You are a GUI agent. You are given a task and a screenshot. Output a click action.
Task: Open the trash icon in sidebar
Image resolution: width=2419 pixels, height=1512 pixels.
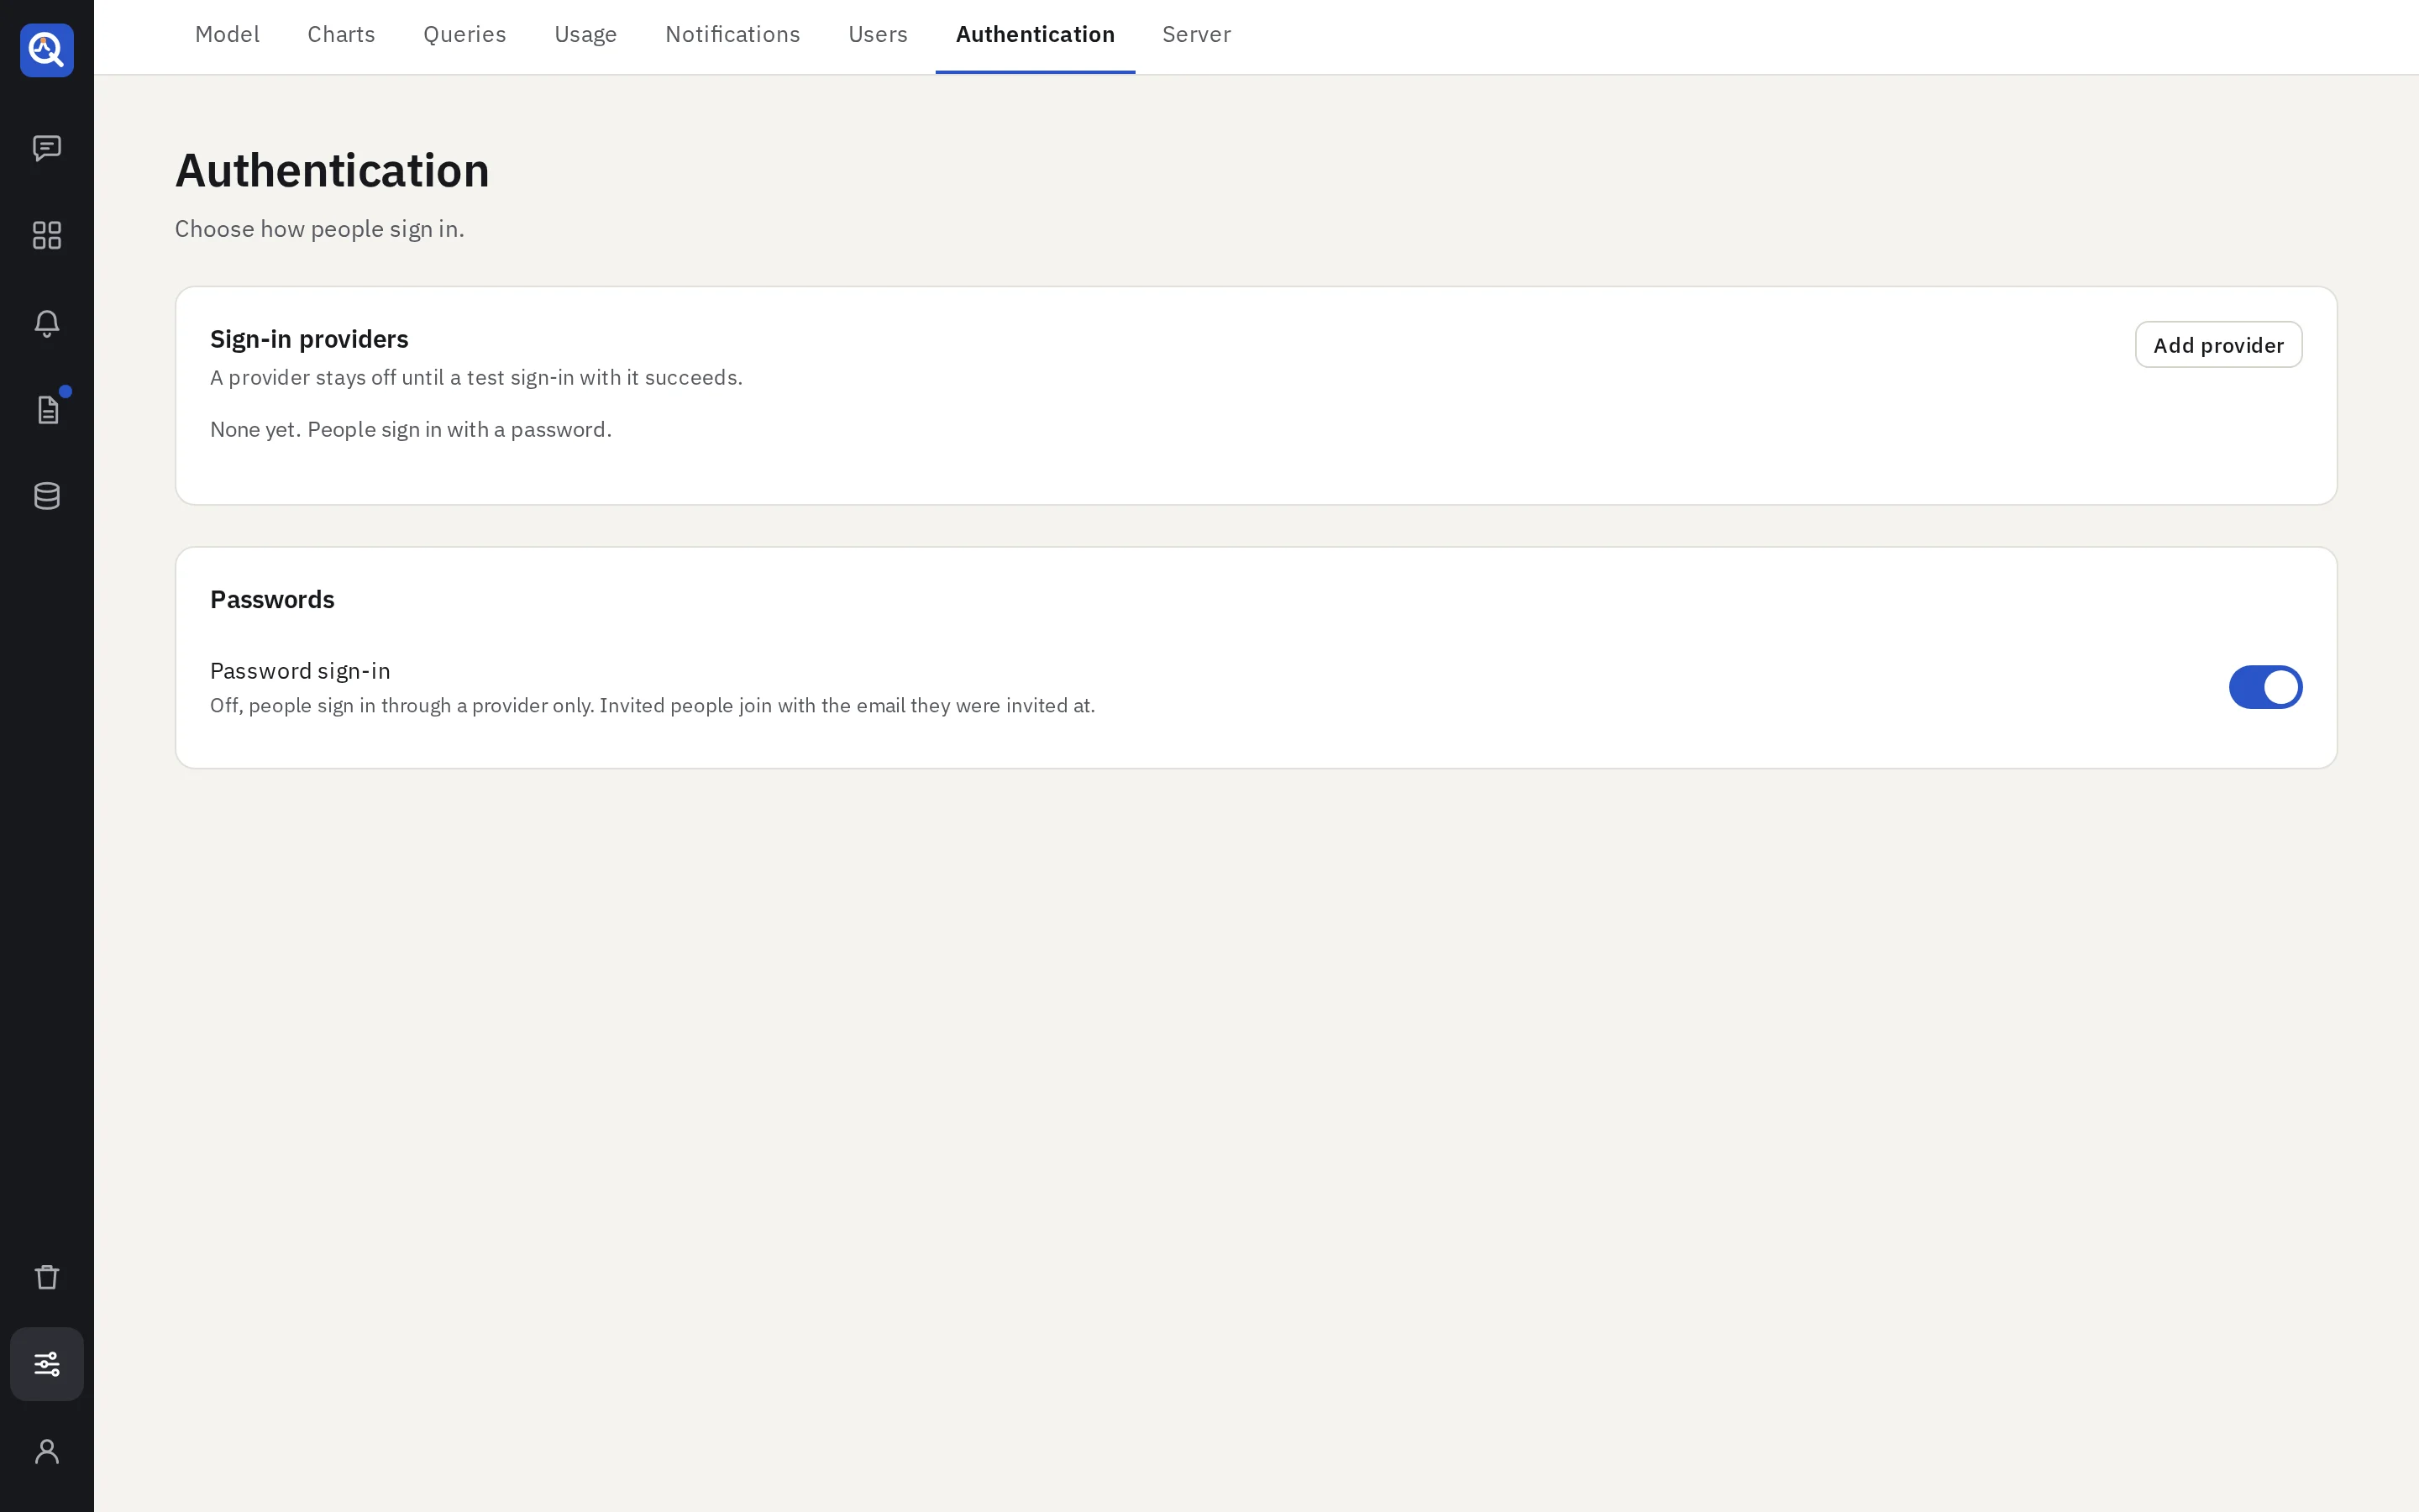(x=47, y=1277)
